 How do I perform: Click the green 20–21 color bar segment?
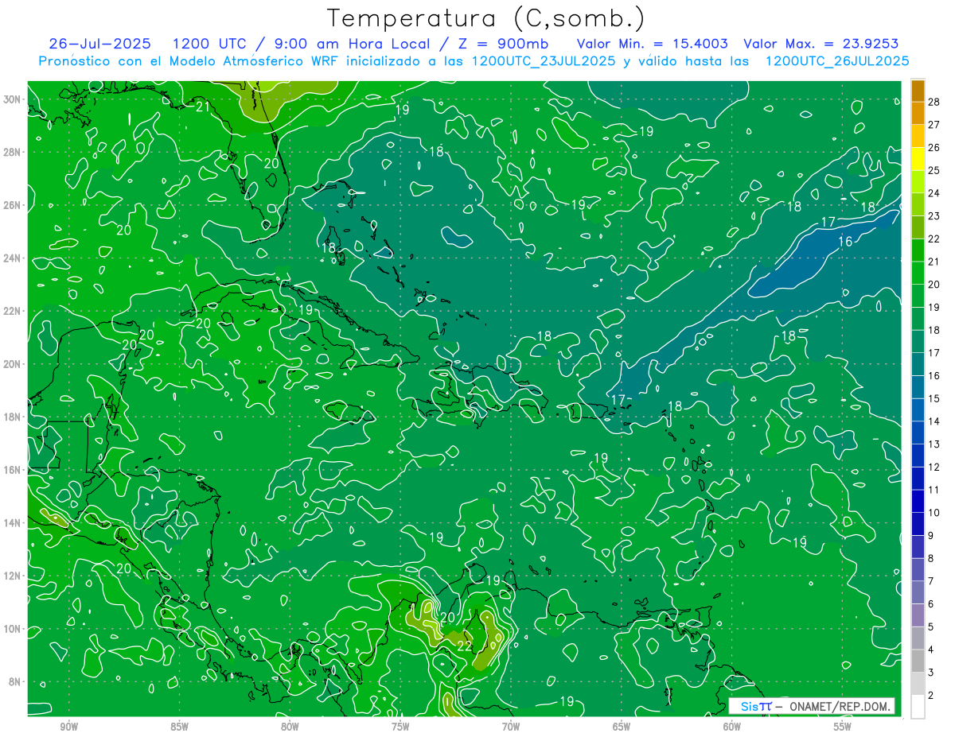tap(918, 273)
